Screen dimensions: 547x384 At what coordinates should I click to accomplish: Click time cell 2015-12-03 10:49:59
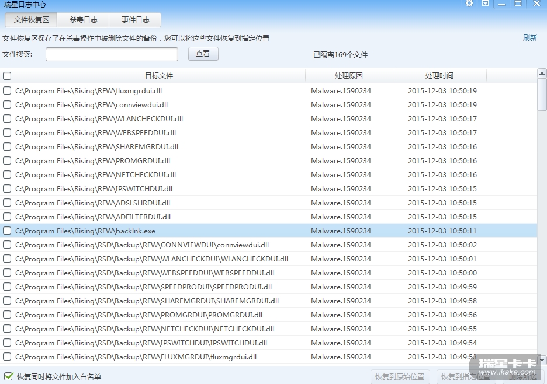pos(442,287)
